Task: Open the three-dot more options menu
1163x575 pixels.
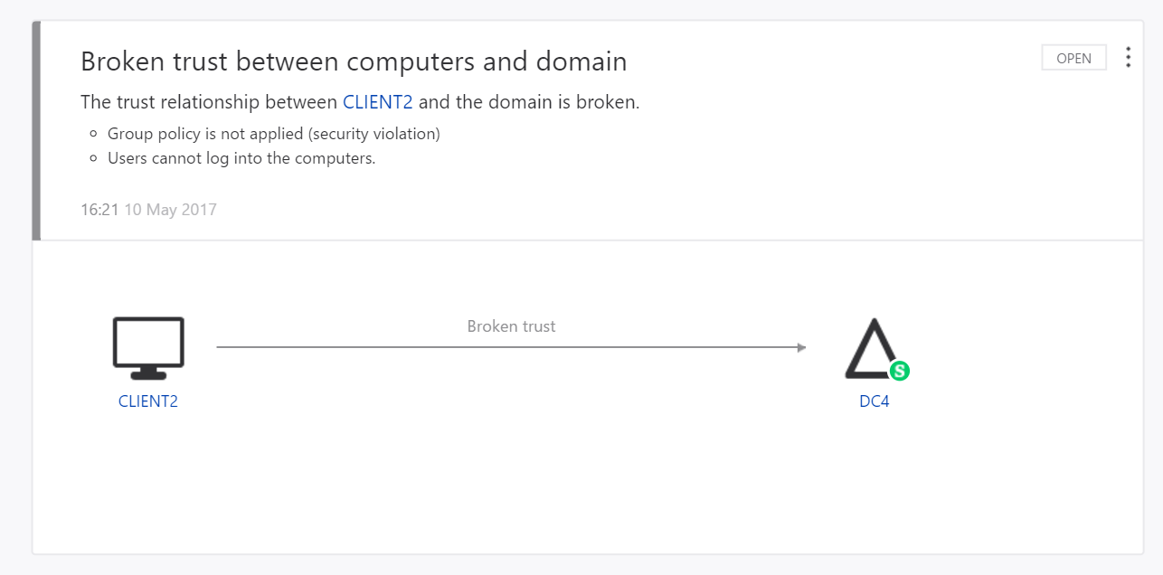Action: tap(1128, 58)
